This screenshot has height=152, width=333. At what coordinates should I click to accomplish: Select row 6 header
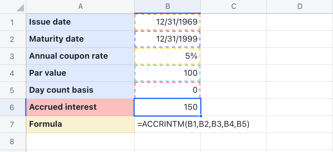point(13,107)
